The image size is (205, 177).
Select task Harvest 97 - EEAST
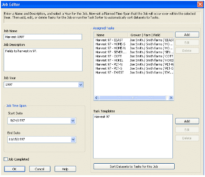(x=109, y=40)
